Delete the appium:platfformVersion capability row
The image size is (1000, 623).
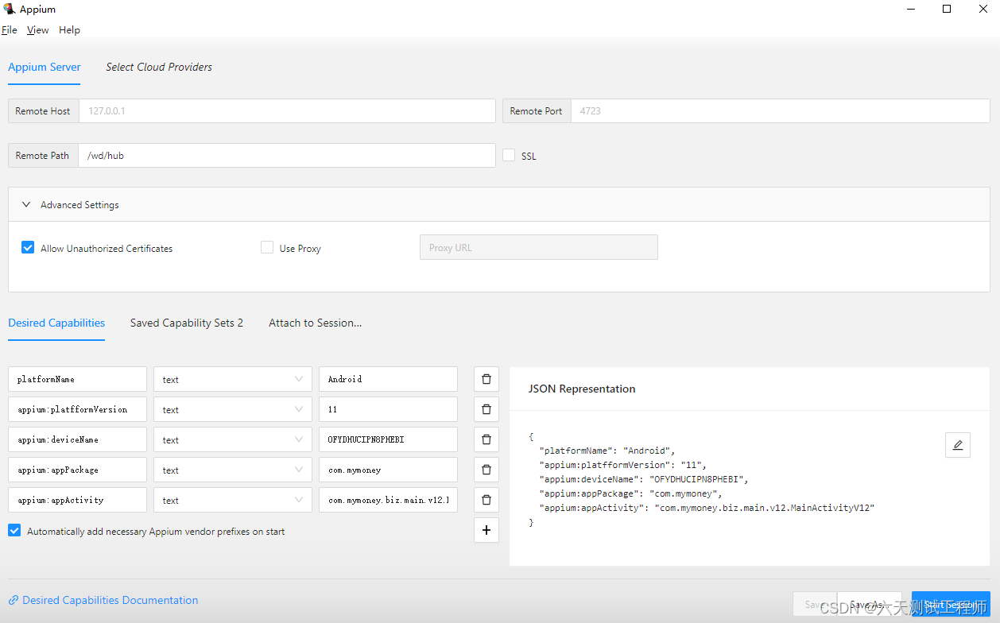486,409
